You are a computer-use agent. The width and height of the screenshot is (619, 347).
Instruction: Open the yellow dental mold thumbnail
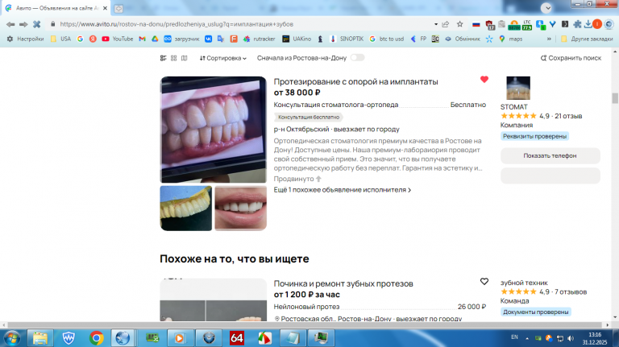[x=186, y=209]
